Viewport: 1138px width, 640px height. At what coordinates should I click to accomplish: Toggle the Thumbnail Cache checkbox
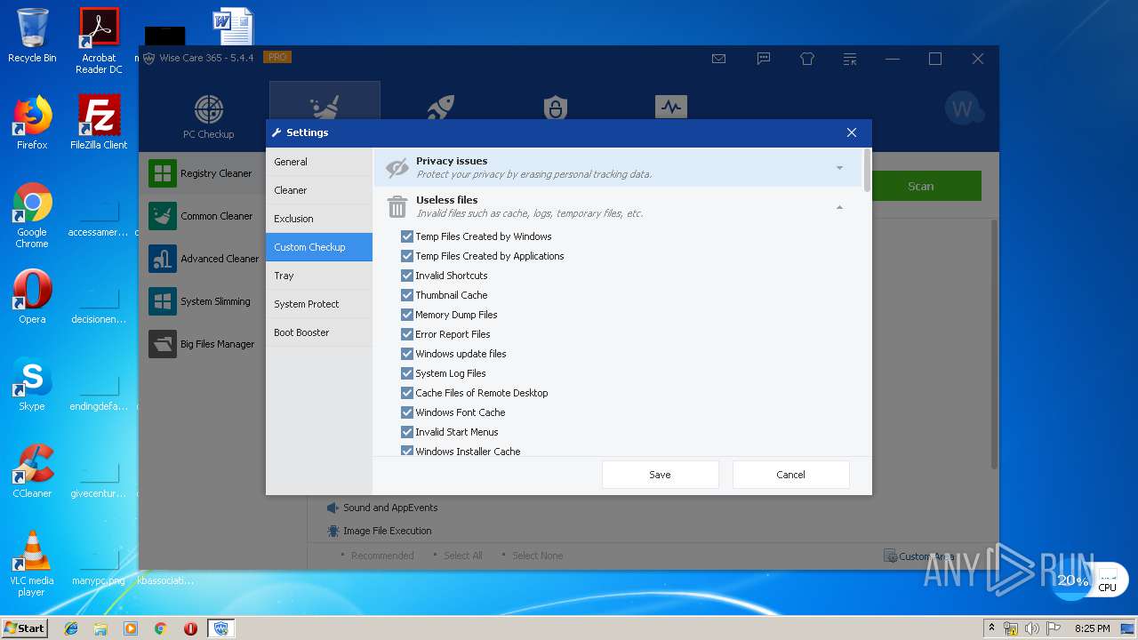407,295
